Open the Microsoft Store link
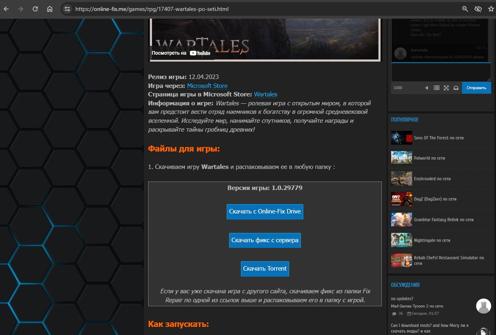This screenshot has height=335, width=496. pos(207,86)
